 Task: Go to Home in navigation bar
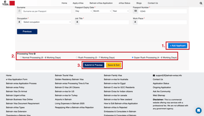tap(64, 3)
